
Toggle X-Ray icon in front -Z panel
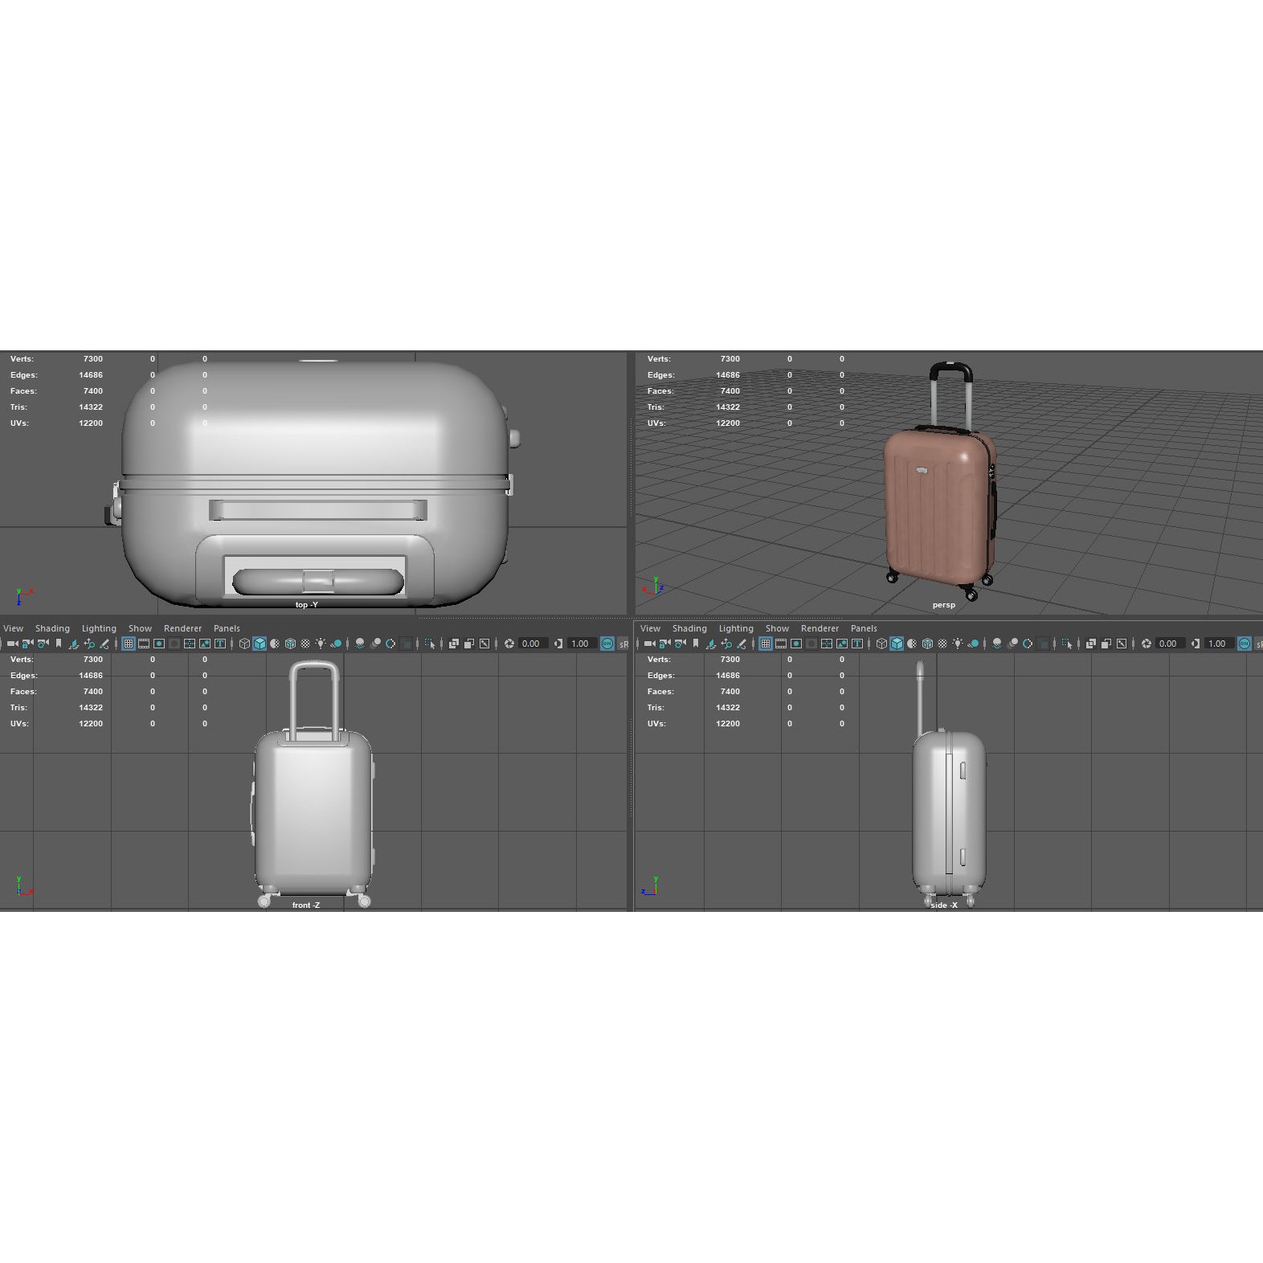point(454,644)
